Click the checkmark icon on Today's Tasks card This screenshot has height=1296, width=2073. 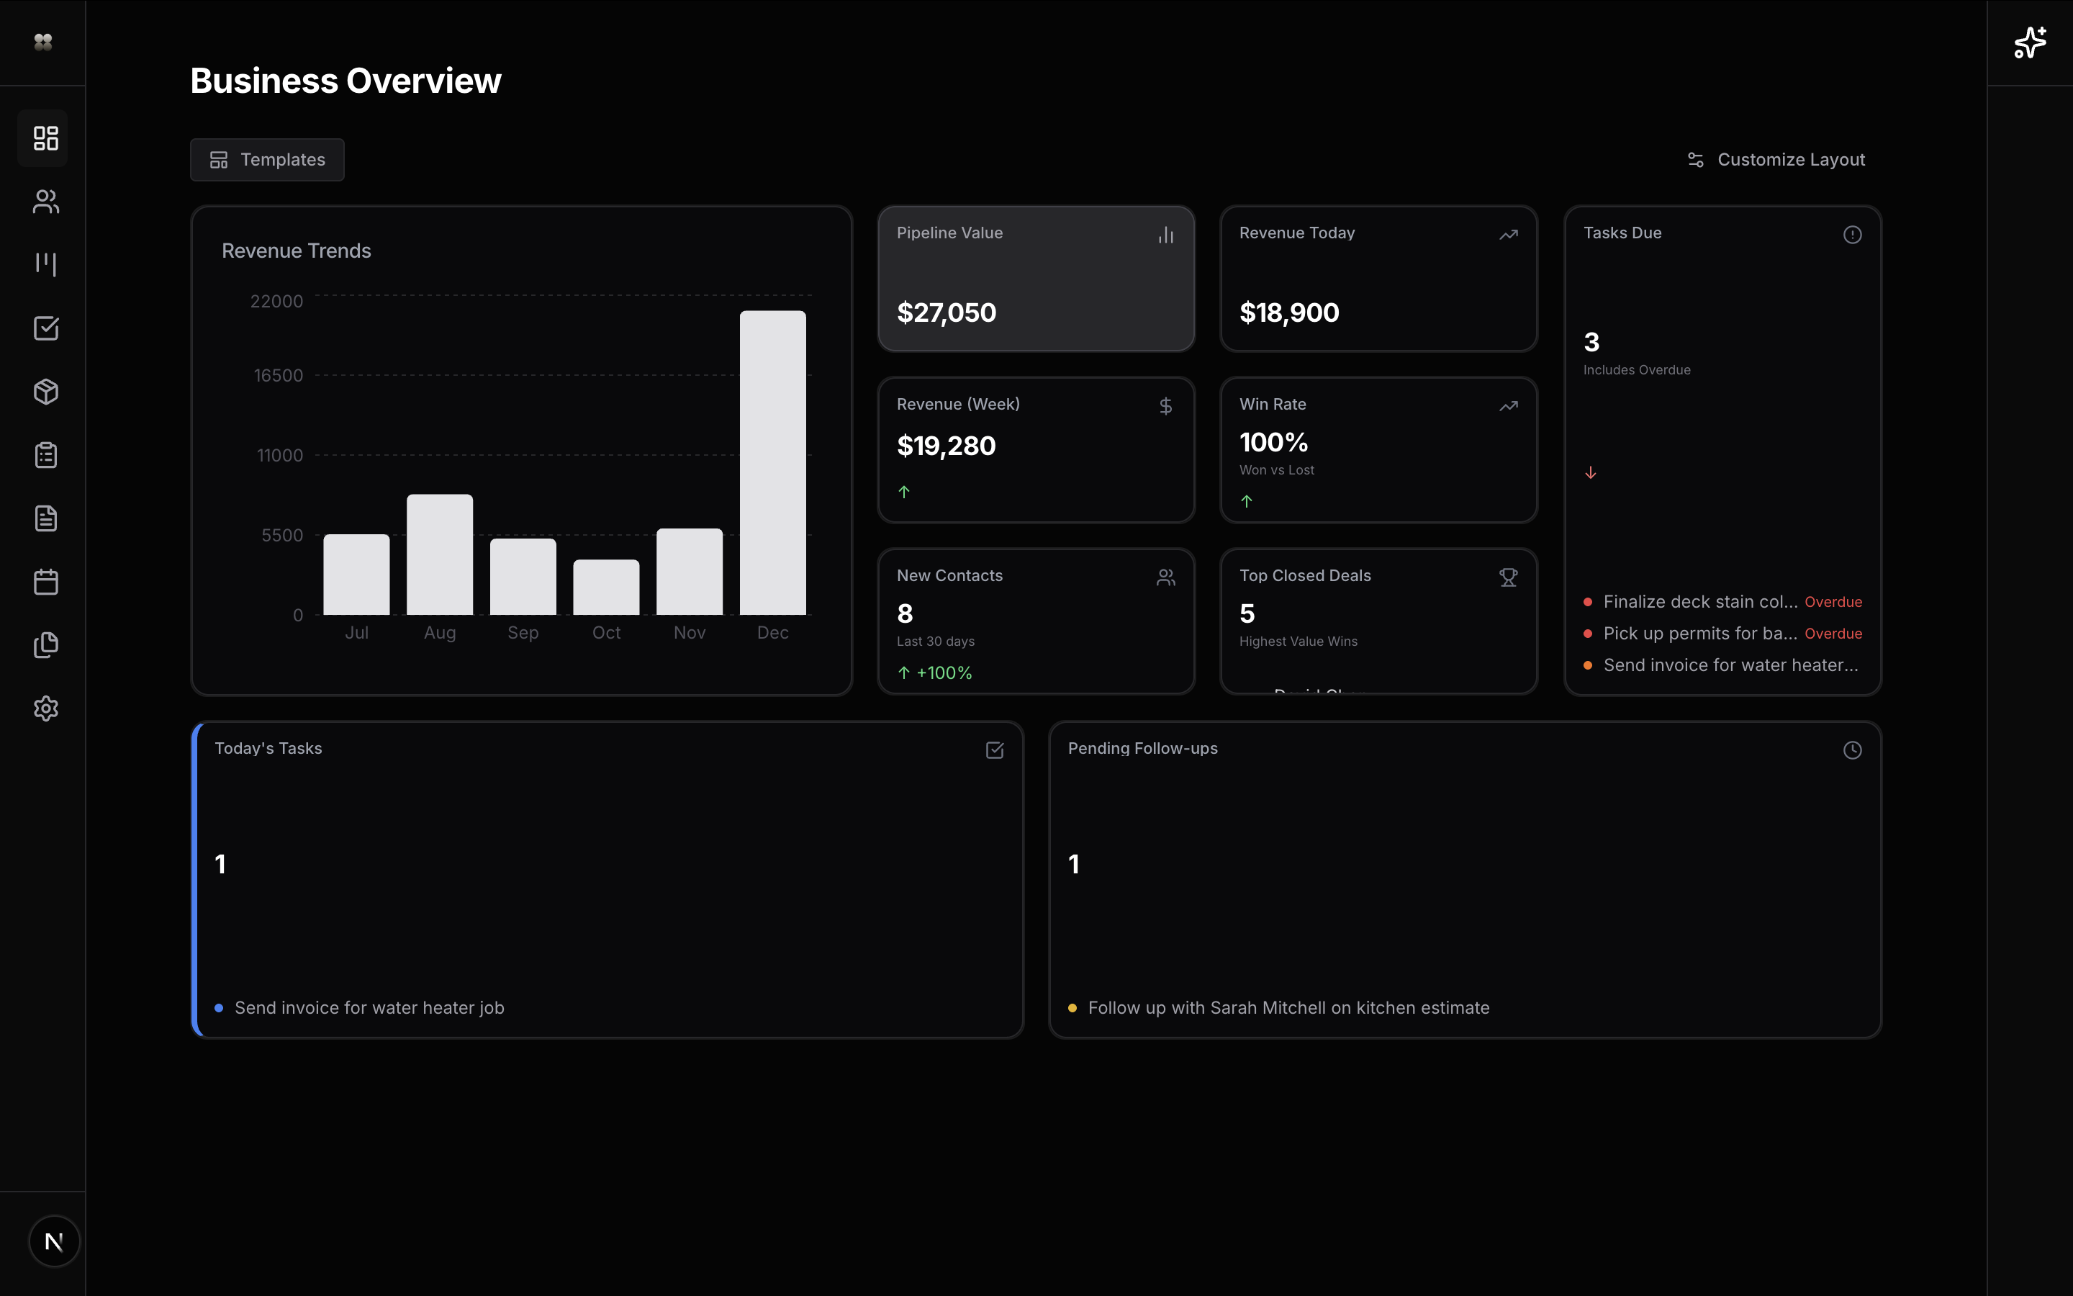point(995,749)
